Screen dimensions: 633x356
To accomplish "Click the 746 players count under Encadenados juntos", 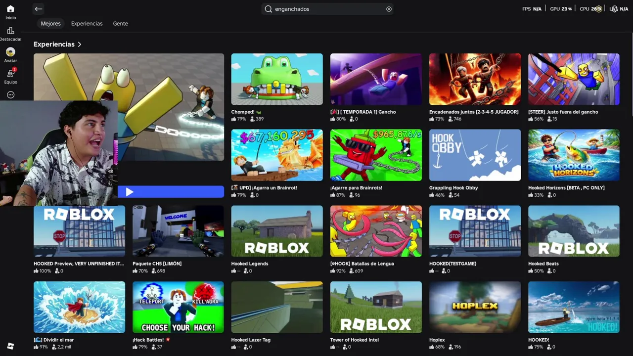I will 455,119.
